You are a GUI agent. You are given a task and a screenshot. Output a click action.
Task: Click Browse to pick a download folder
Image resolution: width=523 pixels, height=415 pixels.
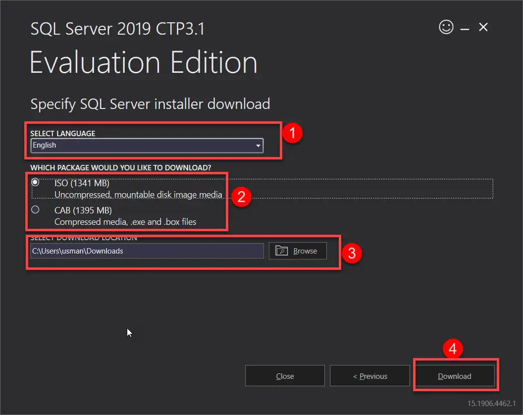[x=298, y=251]
